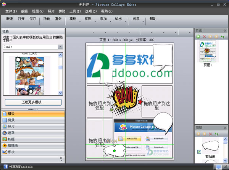Select the comic template thumbnail with beach photos
The height and width of the screenshot is (170, 229).
tap(30, 75)
